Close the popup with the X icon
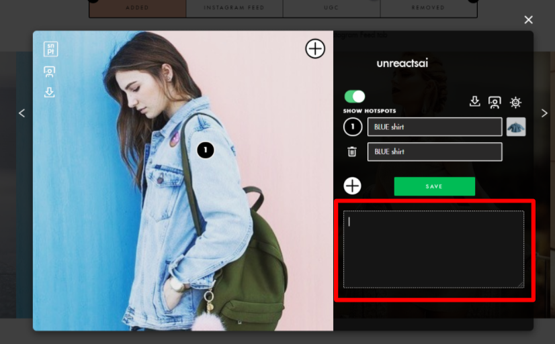 [528, 19]
